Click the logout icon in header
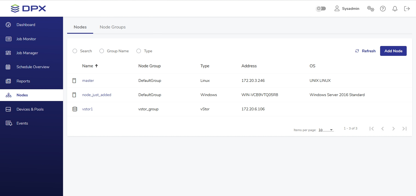Screen dimensions: 416x196 coord(407,8)
